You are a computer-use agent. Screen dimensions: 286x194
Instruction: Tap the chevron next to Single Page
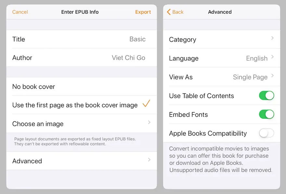[272, 76]
